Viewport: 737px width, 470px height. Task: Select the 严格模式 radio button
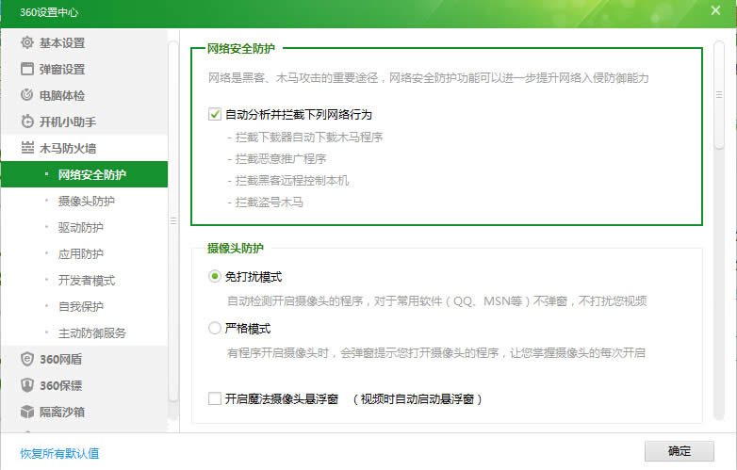click(215, 329)
